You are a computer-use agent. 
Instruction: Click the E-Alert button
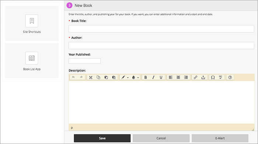pyautogui.click(x=220, y=138)
